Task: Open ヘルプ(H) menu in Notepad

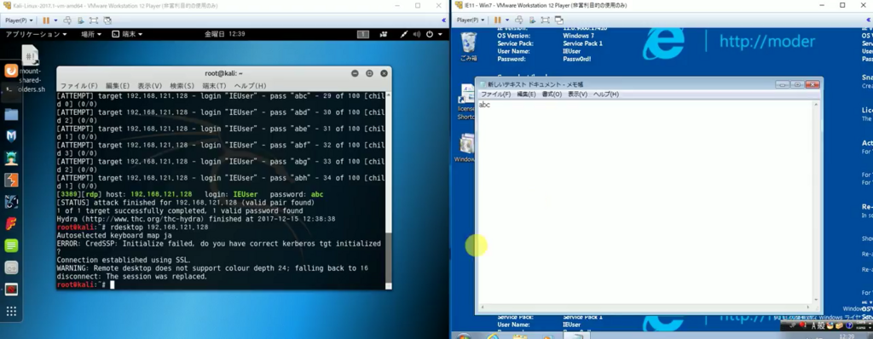Action: 606,94
